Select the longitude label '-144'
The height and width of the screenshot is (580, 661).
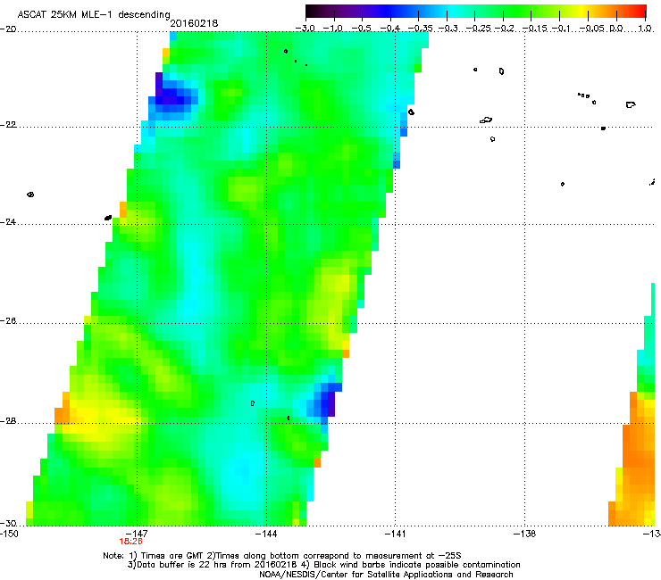point(266,534)
